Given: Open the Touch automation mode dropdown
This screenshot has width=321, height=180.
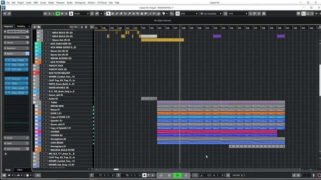Looking at the screenshot, I should pos(81,13).
